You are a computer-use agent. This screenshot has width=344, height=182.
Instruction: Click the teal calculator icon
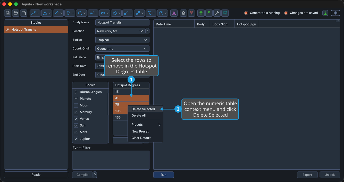coord(225,13)
